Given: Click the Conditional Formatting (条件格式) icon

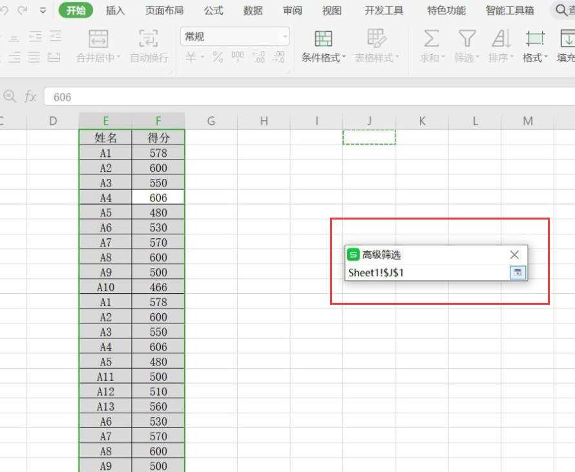Looking at the screenshot, I should click(324, 39).
